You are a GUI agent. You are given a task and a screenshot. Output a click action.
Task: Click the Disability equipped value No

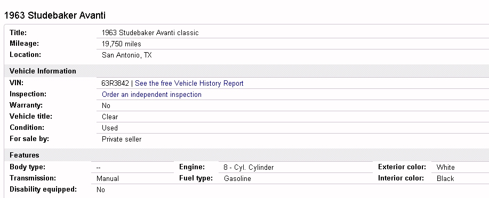point(101,190)
